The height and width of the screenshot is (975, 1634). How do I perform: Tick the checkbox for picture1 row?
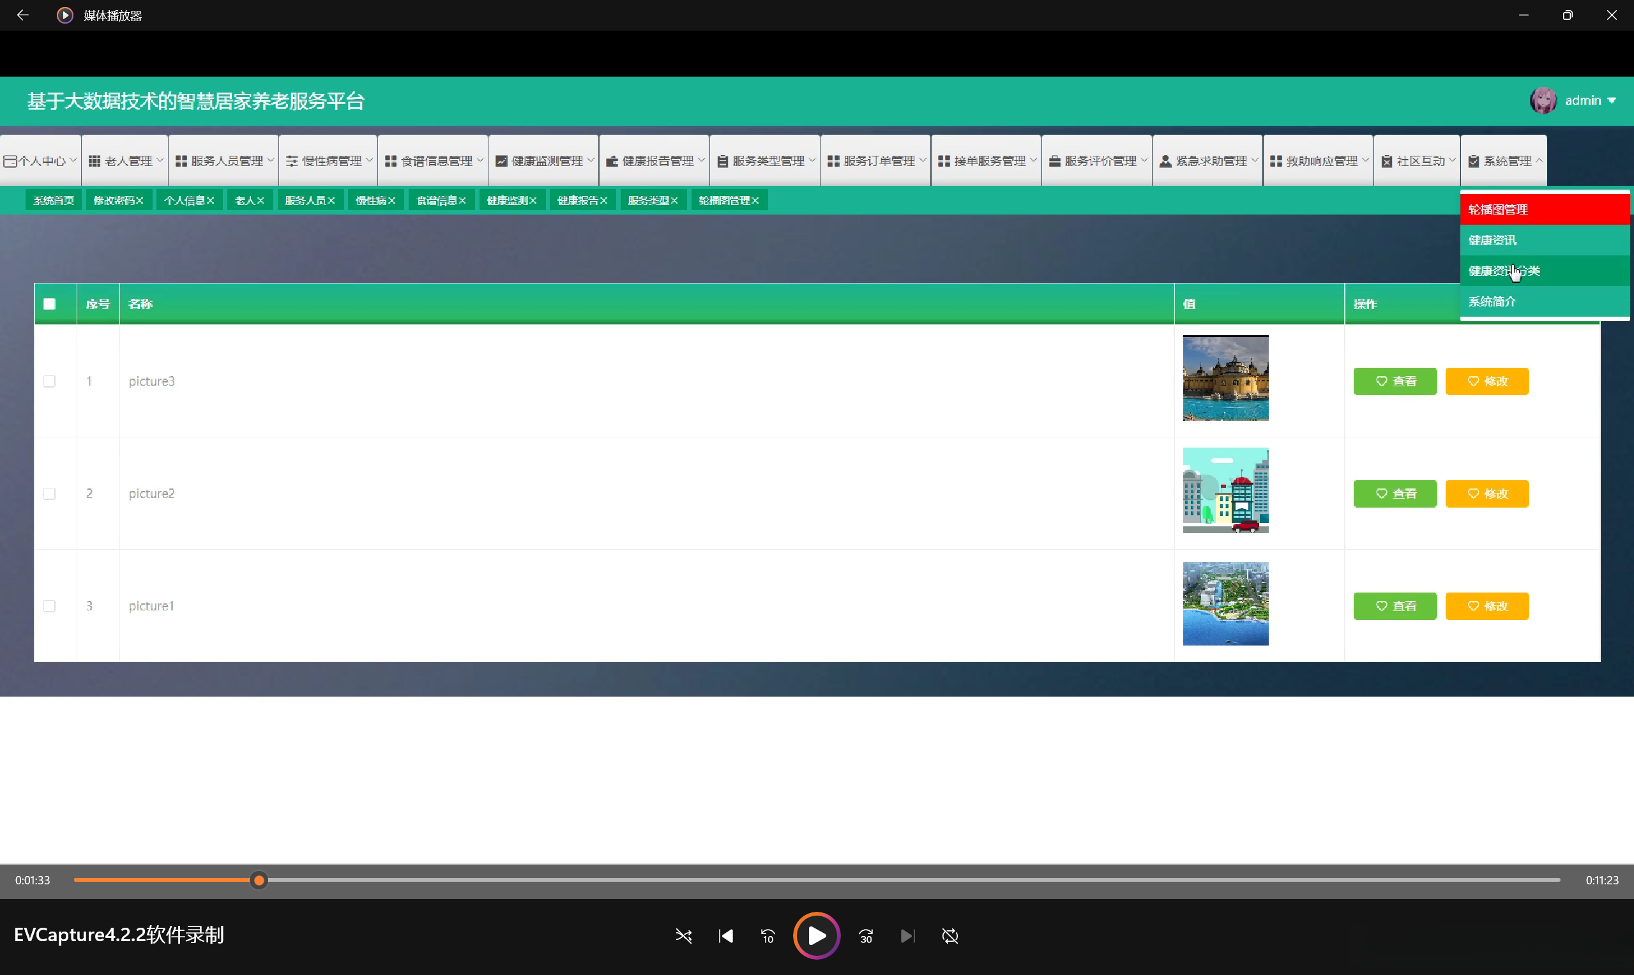(49, 606)
